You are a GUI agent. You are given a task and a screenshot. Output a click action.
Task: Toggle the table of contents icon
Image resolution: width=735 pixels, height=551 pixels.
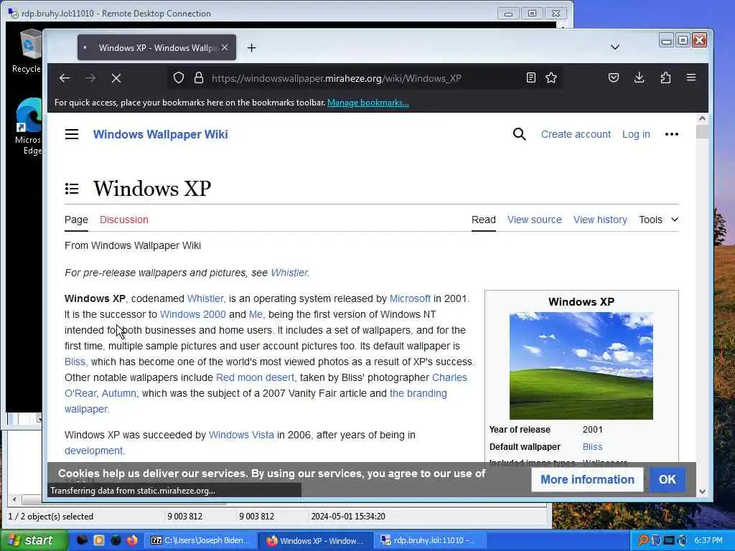(72, 189)
